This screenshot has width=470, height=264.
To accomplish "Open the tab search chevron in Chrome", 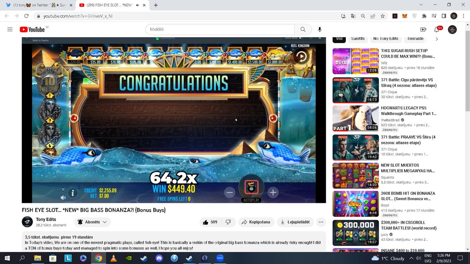I will pos(421,5).
